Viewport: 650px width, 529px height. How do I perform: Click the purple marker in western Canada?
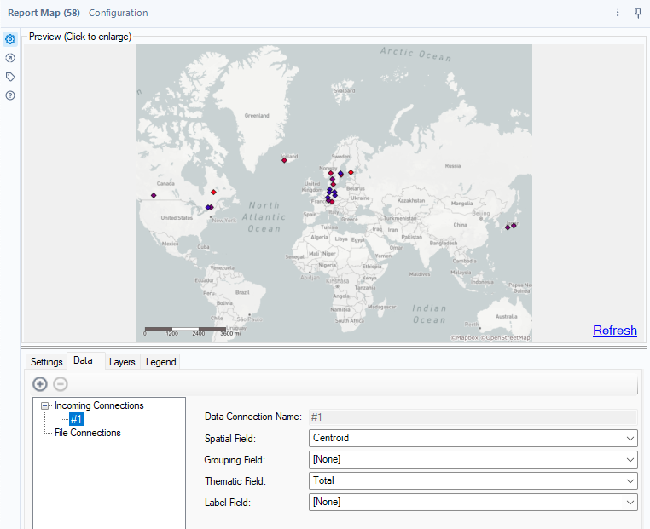(154, 195)
